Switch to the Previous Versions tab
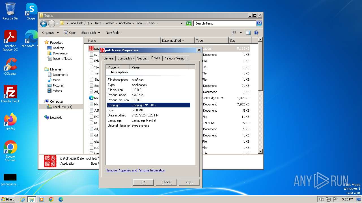362x203 pixels. [x=176, y=58]
